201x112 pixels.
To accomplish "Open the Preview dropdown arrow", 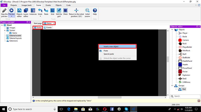I will (x=12, y=16).
